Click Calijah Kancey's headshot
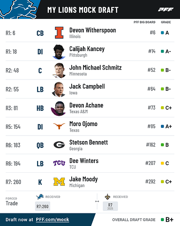Viewport: 180px width, 226px height. click(59, 52)
